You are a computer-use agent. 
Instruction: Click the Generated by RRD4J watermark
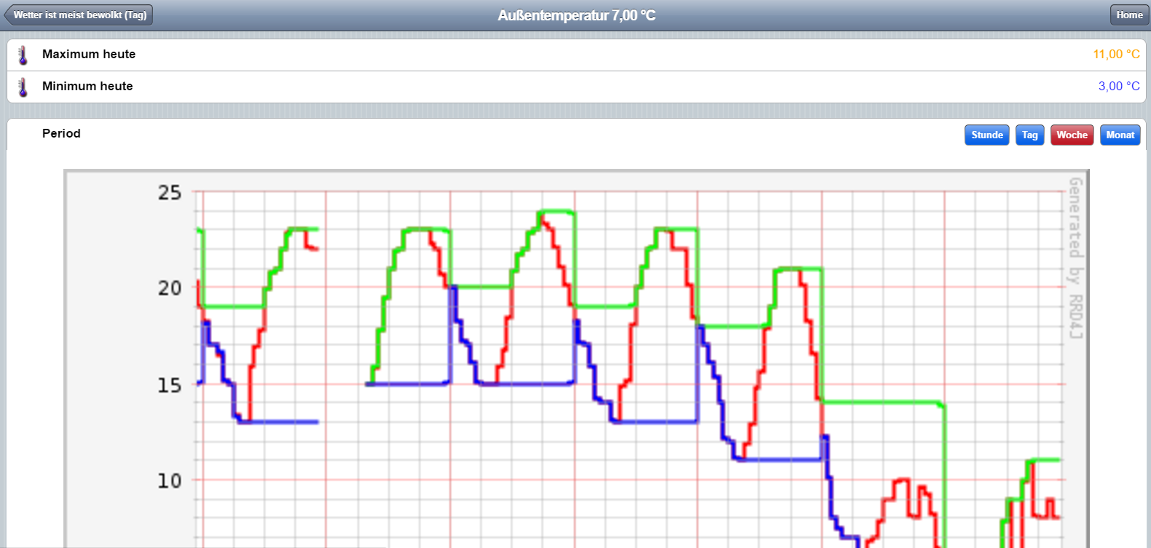point(1075,258)
